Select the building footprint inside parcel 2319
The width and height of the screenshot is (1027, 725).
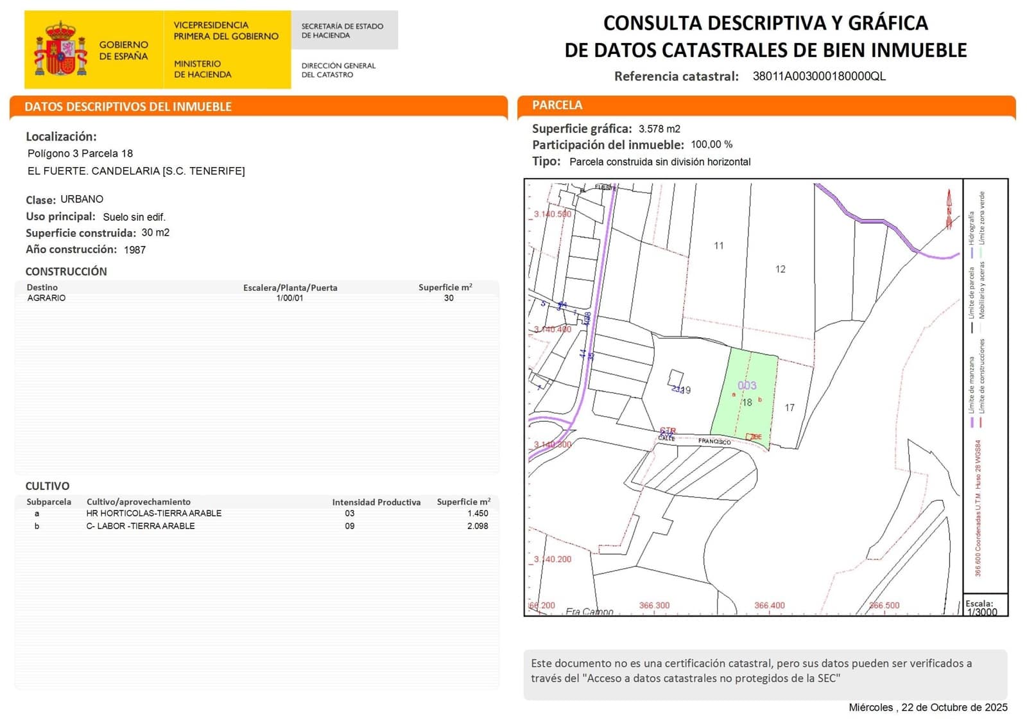tap(675, 377)
